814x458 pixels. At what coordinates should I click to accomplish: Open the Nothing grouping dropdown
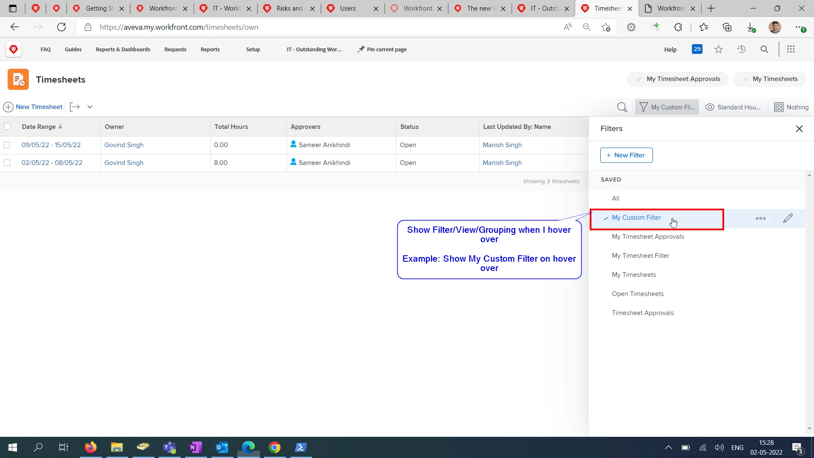[791, 107]
